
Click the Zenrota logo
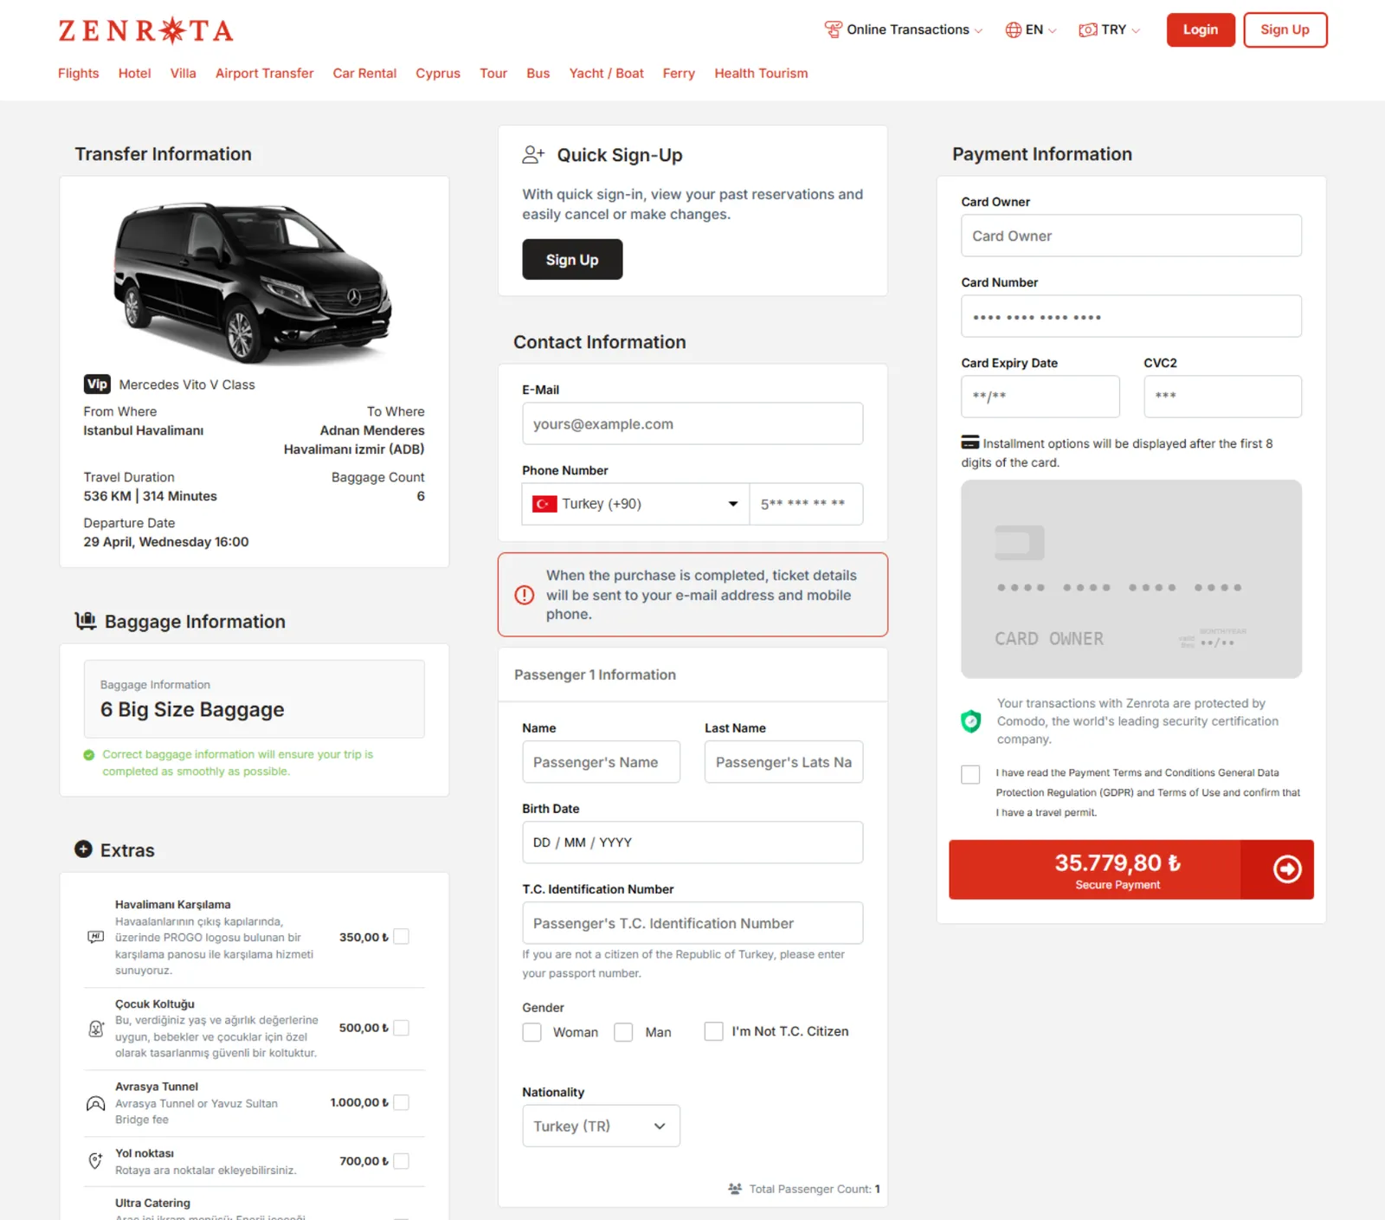click(145, 30)
